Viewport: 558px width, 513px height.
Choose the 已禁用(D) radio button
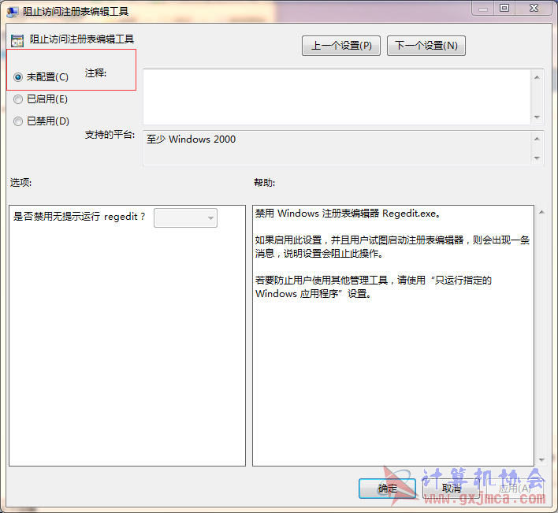19,121
